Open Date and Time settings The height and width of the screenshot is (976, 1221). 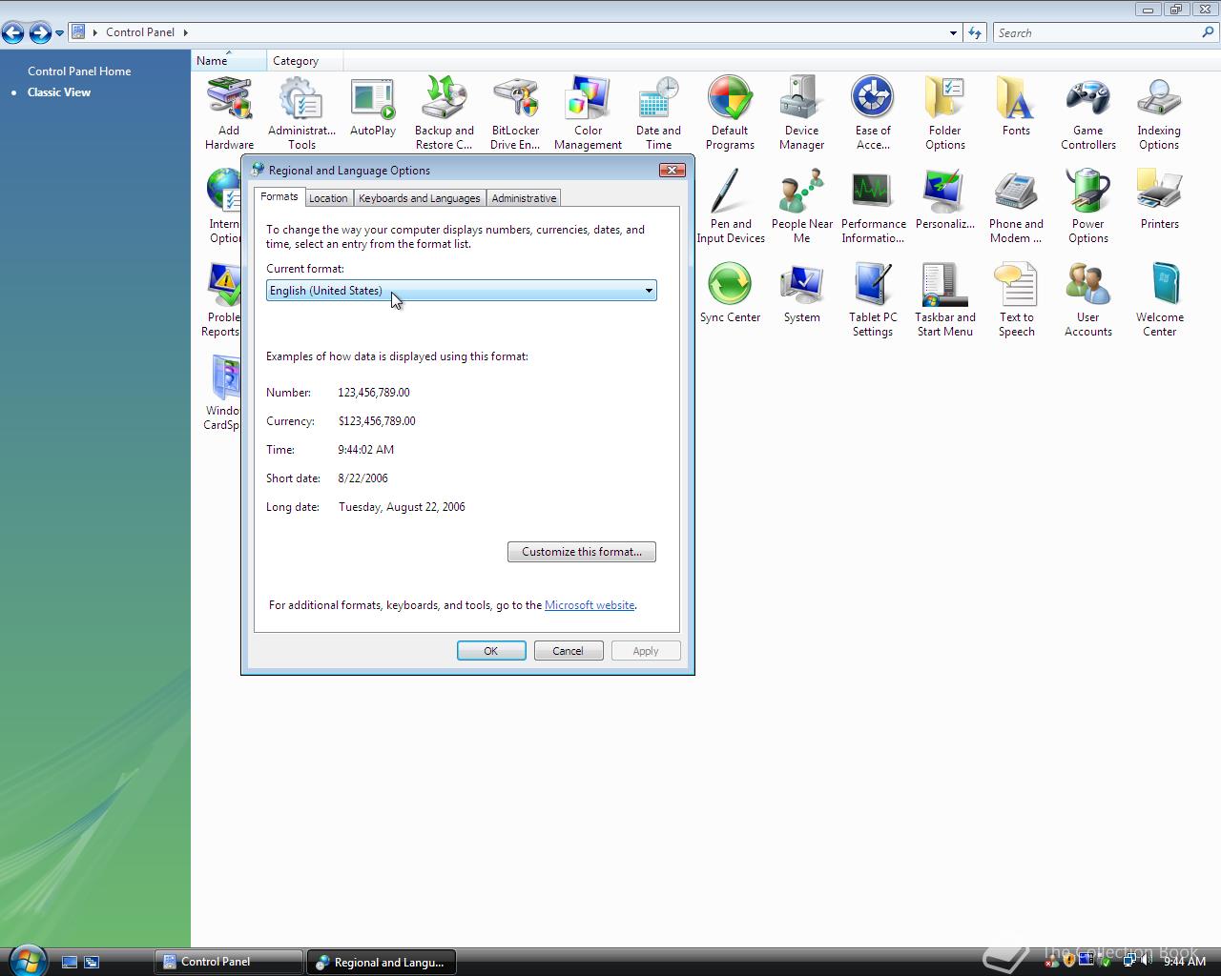(658, 112)
